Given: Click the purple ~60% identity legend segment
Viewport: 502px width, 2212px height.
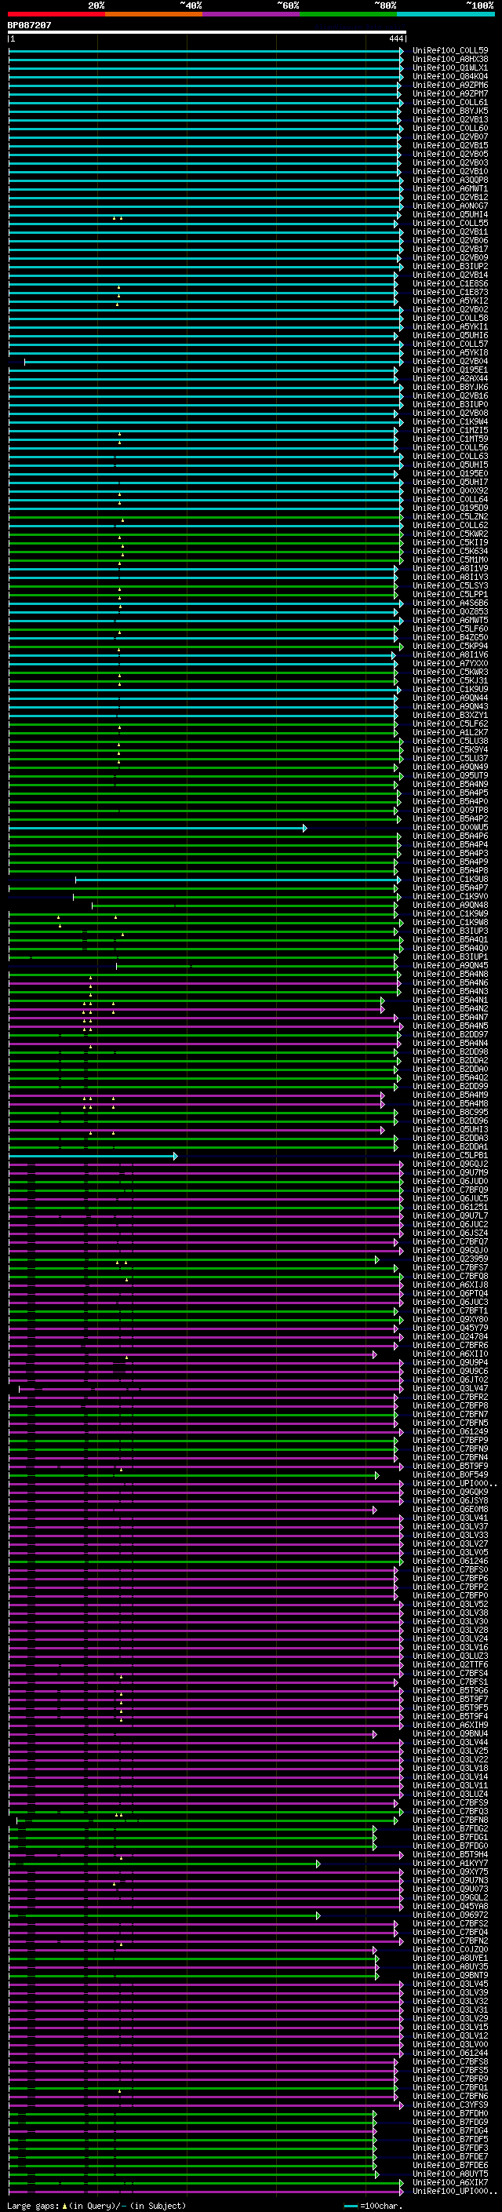Looking at the screenshot, I should pyautogui.click(x=252, y=14).
